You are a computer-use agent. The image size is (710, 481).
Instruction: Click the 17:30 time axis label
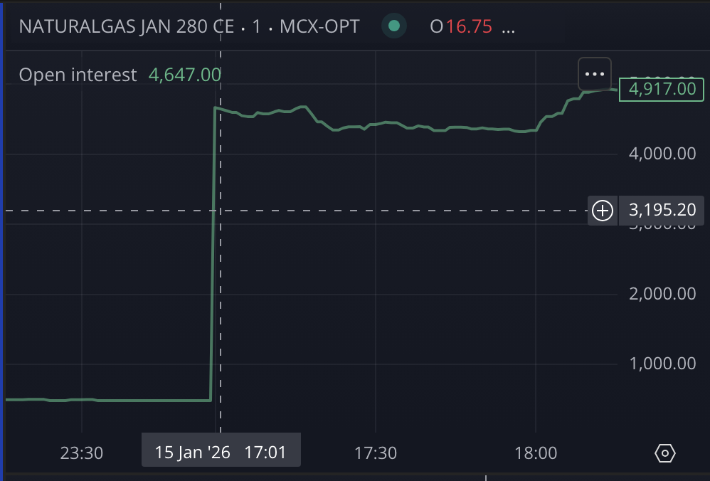tap(376, 453)
